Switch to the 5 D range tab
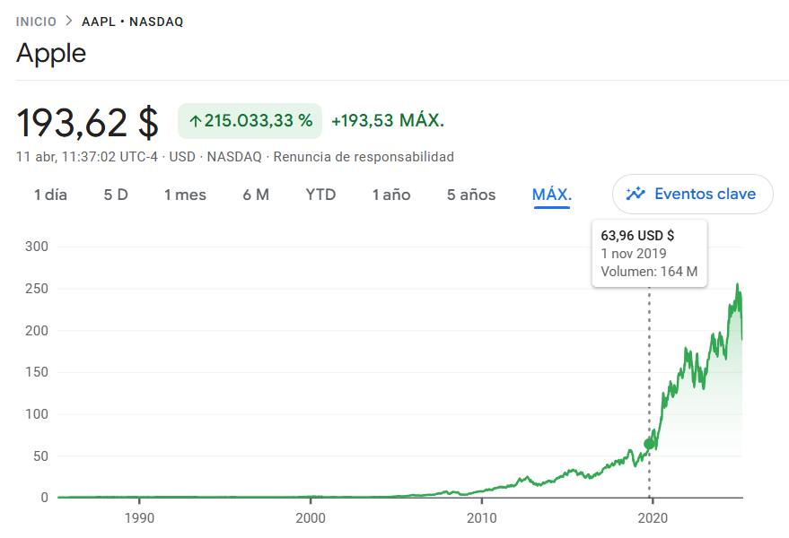The height and width of the screenshot is (538, 789). pyautogui.click(x=116, y=195)
